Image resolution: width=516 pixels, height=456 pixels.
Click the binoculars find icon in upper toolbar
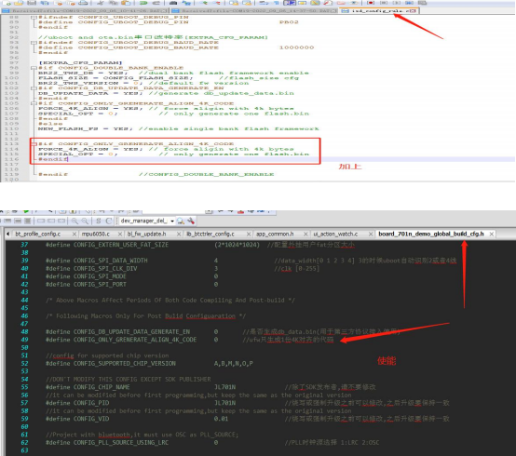click(173, 3)
